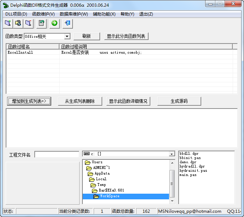
Task: Click the directory list scroll down arrow
Action: [172, 201]
